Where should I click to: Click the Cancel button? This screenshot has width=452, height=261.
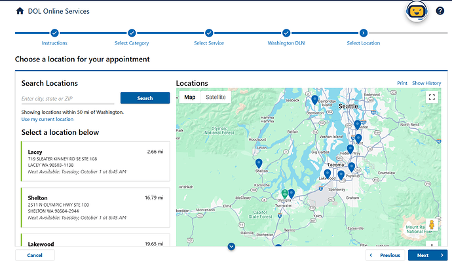coord(35,255)
